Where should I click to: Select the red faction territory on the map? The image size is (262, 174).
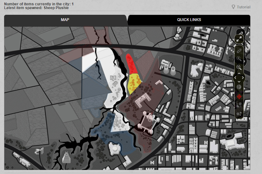pyautogui.click(x=131, y=64)
